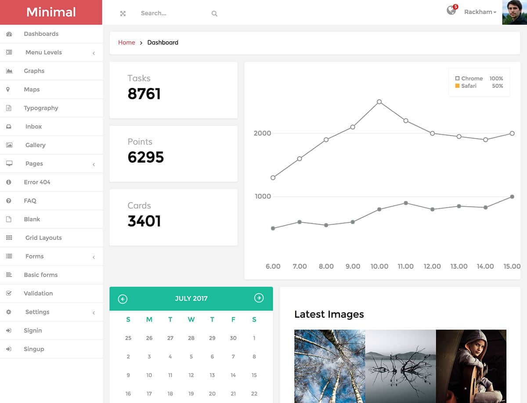The width and height of the screenshot is (527, 403).
Task: Click the fullscreen expand icon
Action: point(123,14)
